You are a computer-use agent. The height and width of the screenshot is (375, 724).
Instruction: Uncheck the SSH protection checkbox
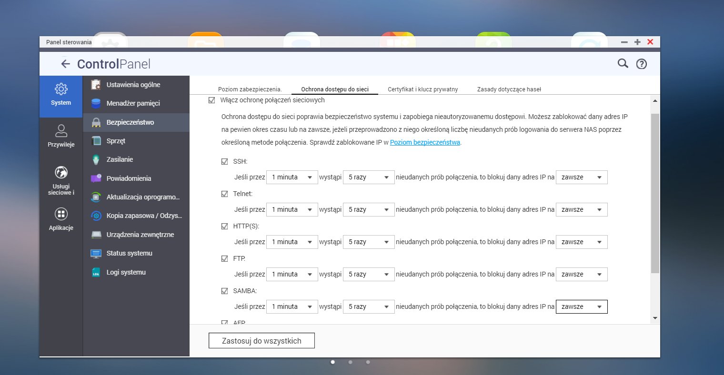225,162
